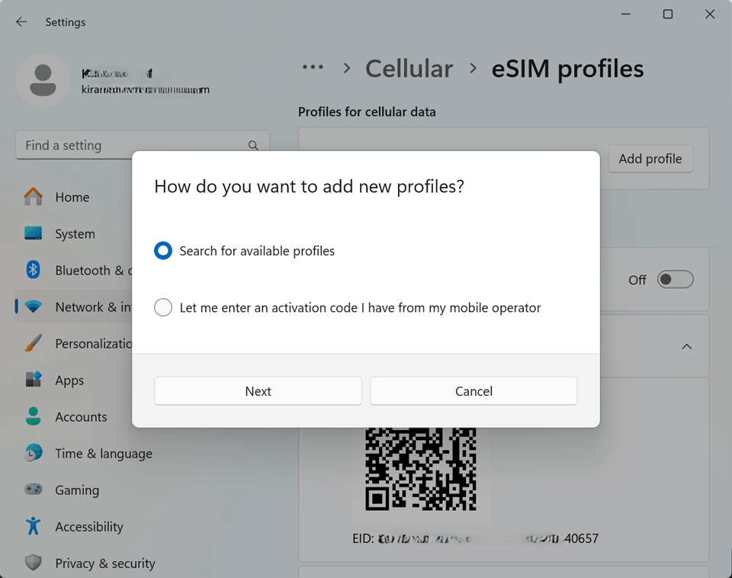Viewport: 732px width, 578px height.
Task: Open Gaming settings
Action: (34, 490)
